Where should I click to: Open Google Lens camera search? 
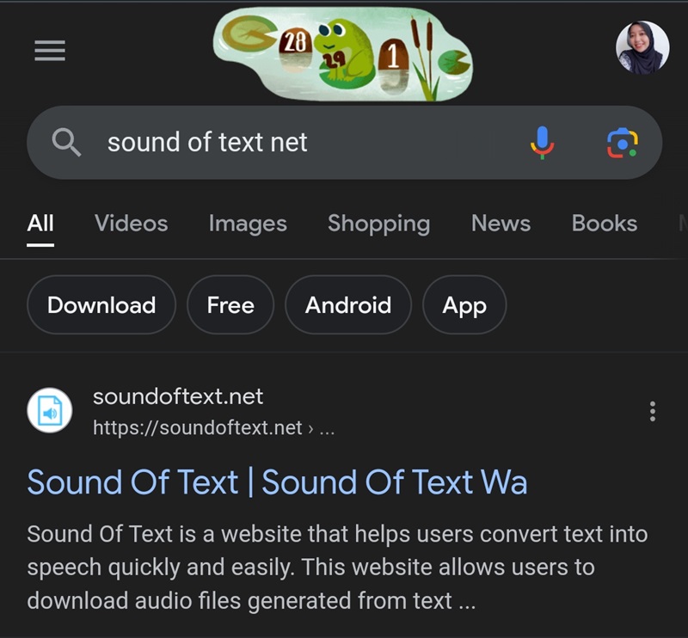tap(622, 143)
